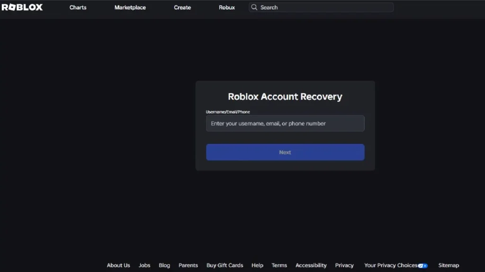This screenshot has height=272, width=485.
Task: Open the Help footer link
Action: (257, 265)
